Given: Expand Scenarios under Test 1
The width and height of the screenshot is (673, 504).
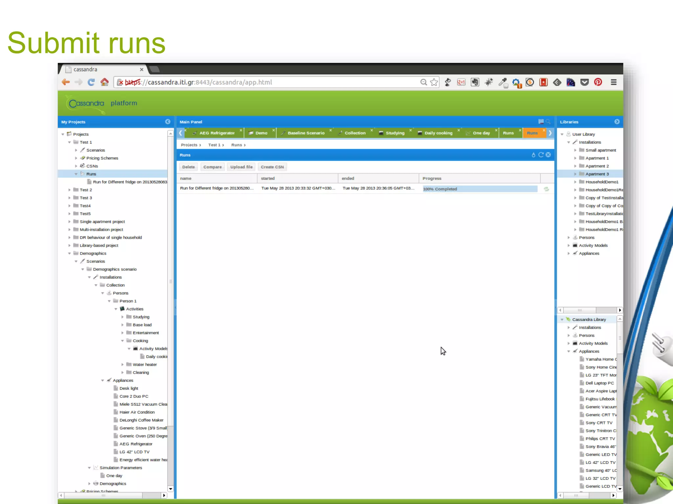Looking at the screenshot, I should pos(76,150).
